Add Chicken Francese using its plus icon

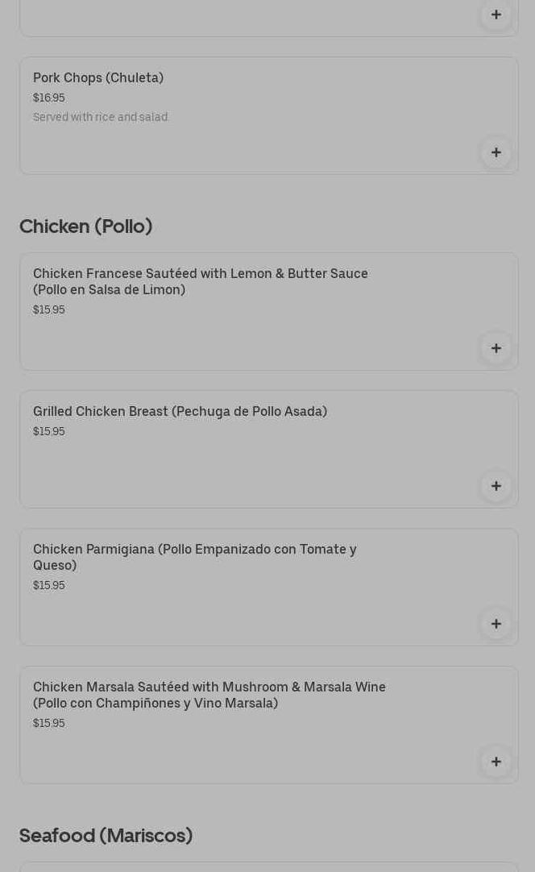click(496, 348)
